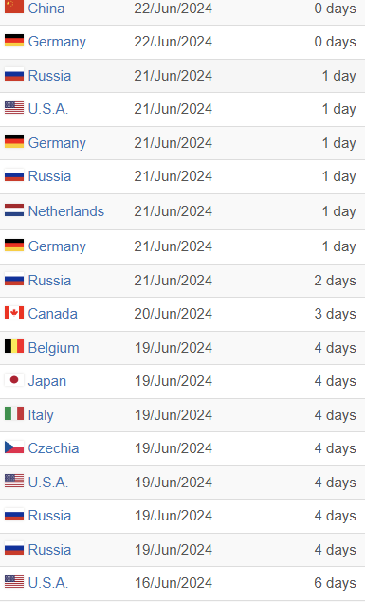Image resolution: width=365 pixels, height=602 pixels.
Task: Open the Netherlands country link
Action: [66, 211]
